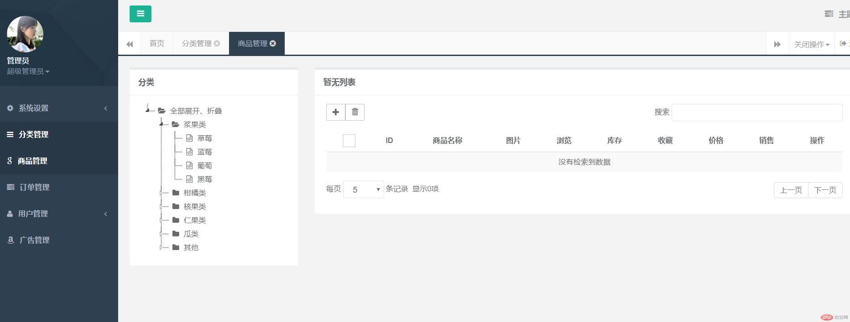The width and height of the screenshot is (850, 322).
Task: Select the 瓜类 category
Action: (x=191, y=234)
